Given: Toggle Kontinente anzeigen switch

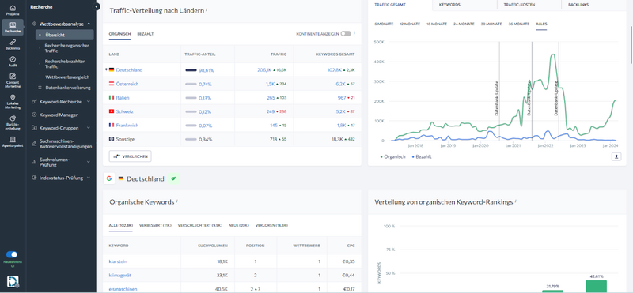Looking at the screenshot, I should (x=346, y=34).
